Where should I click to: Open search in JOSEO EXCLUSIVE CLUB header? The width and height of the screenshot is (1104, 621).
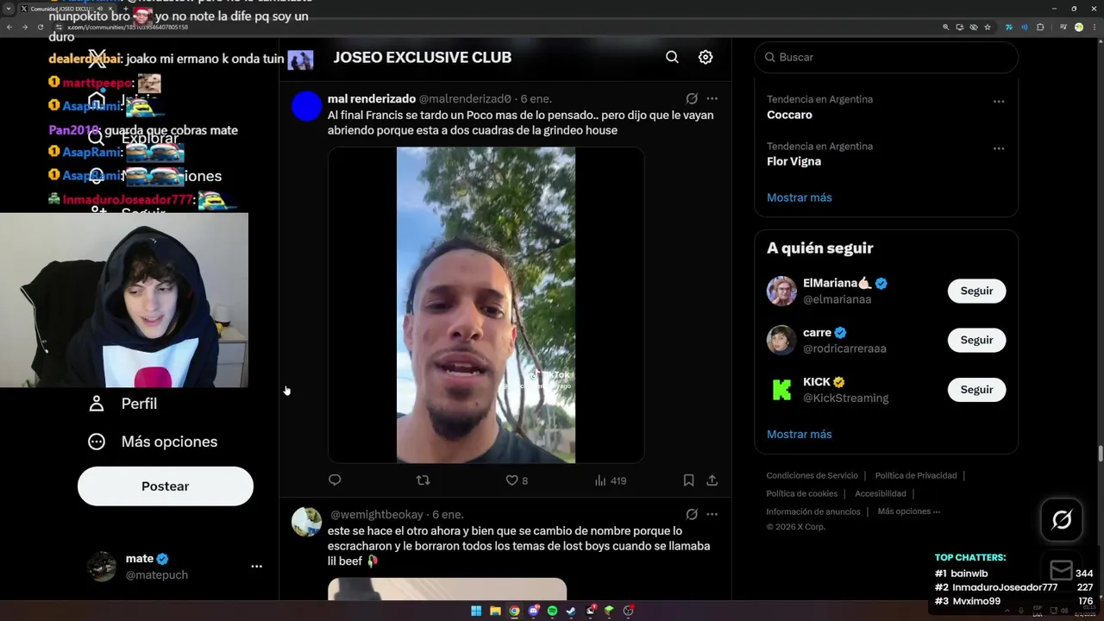click(x=672, y=57)
